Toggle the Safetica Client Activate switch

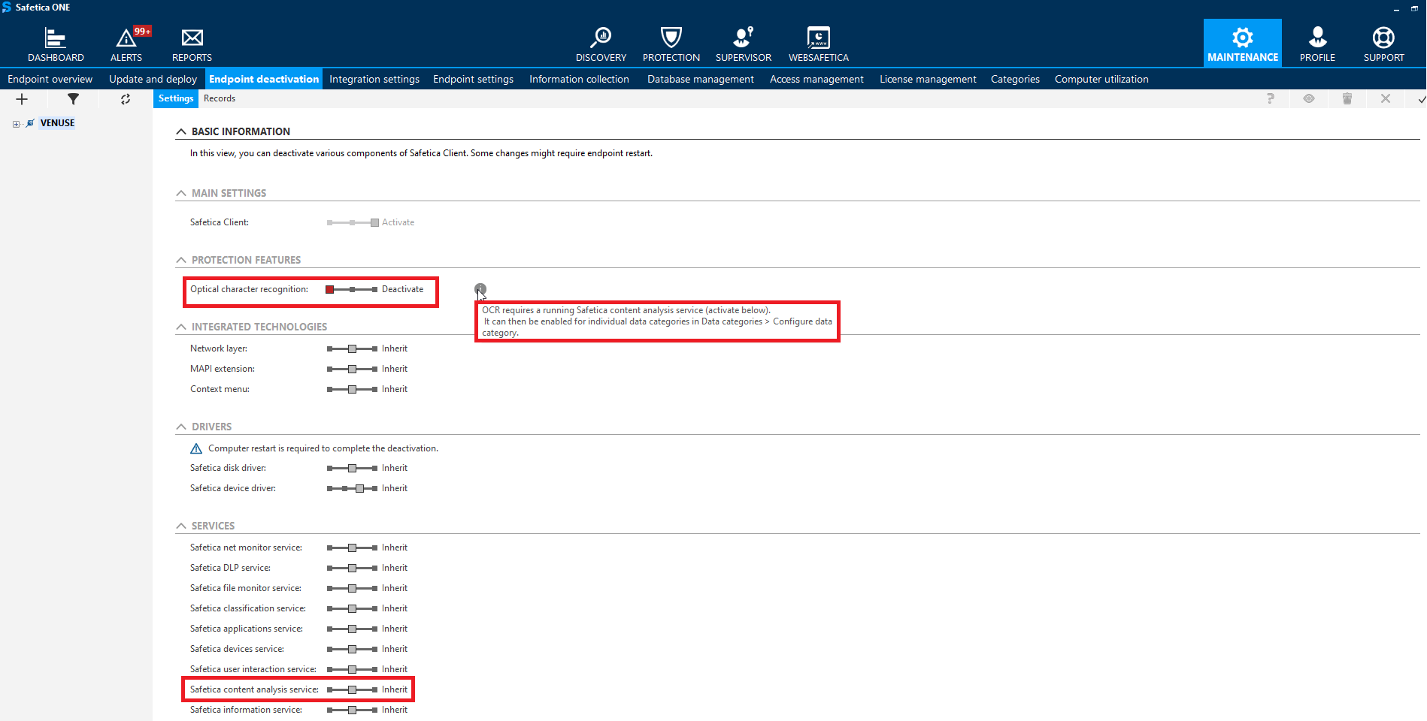click(x=352, y=222)
